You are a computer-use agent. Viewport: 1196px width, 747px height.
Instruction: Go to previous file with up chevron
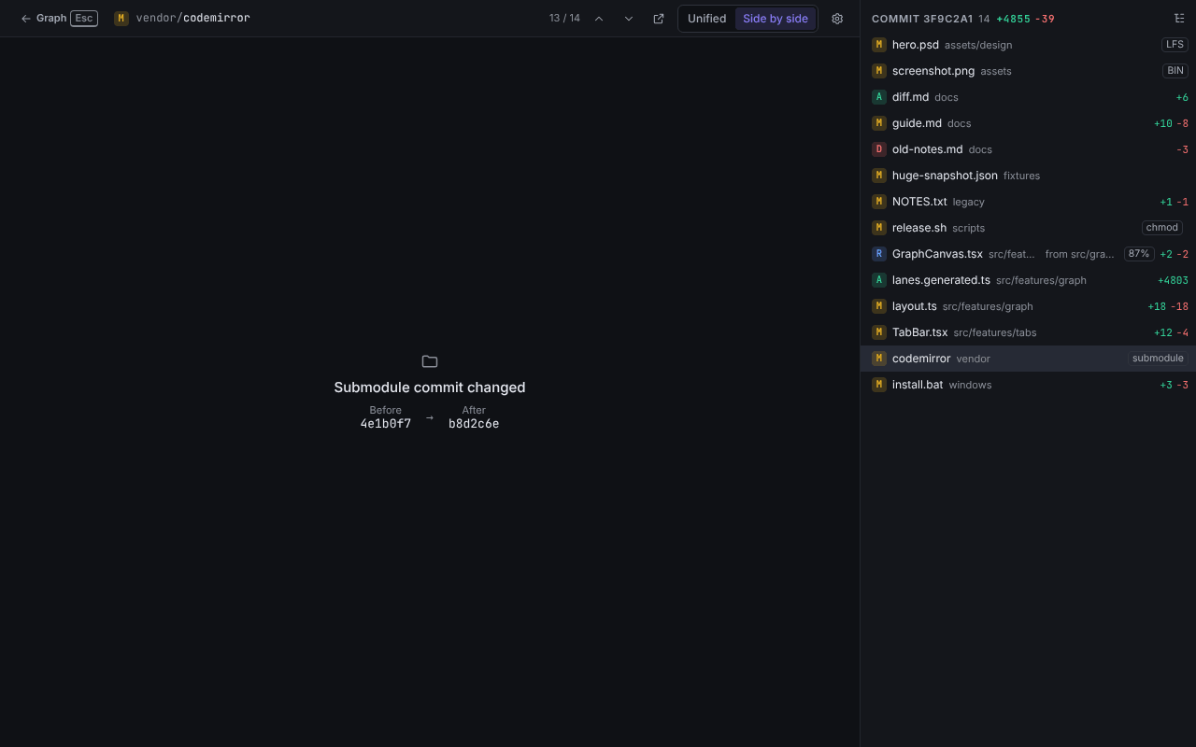pos(599,19)
